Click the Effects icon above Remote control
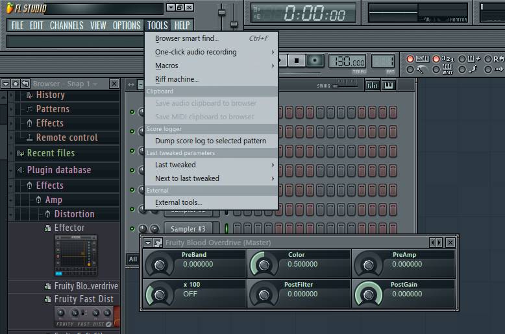This screenshot has height=334, width=505. 29,123
